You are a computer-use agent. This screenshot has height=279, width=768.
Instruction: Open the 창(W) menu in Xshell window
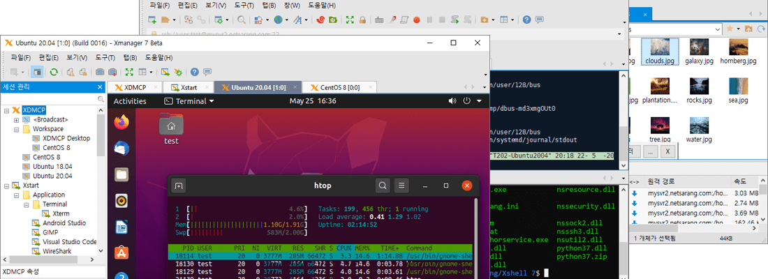click(292, 6)
